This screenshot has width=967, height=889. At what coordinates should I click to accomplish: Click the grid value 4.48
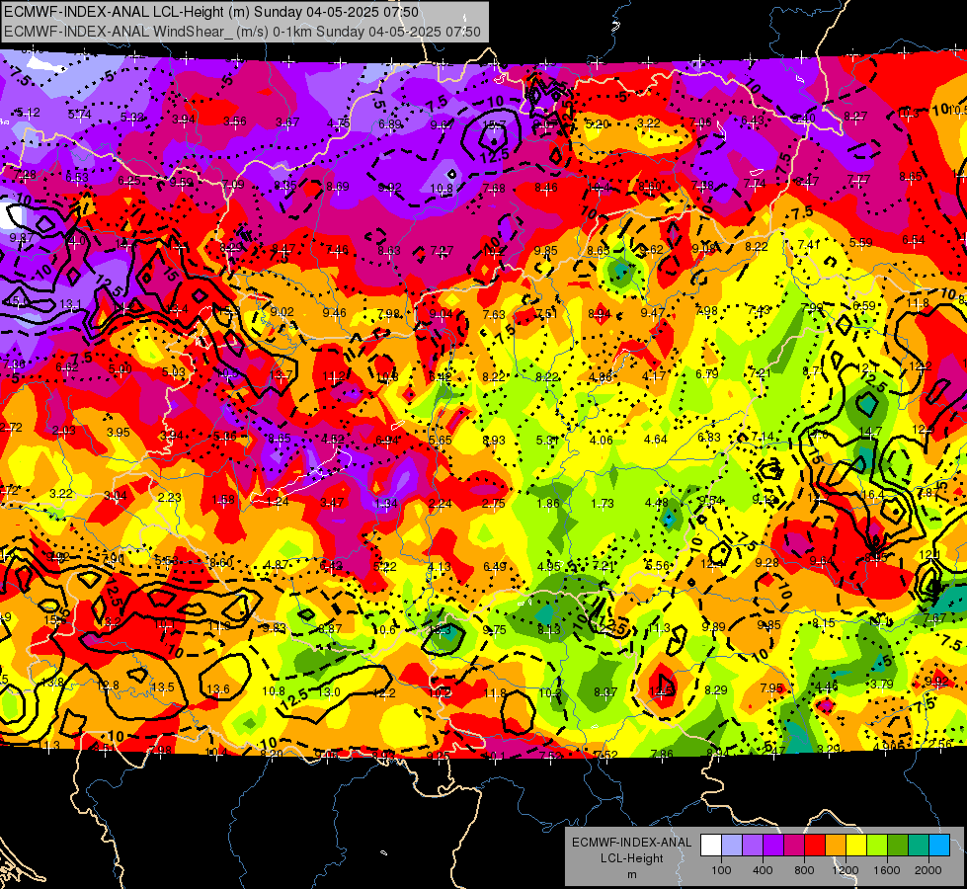point(657,502)
